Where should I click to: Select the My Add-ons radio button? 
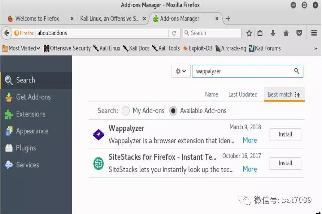[x=126, y=111]
